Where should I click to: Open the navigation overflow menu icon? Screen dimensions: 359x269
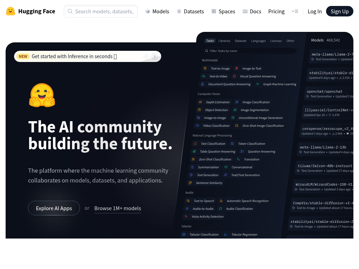pos(295,11)
